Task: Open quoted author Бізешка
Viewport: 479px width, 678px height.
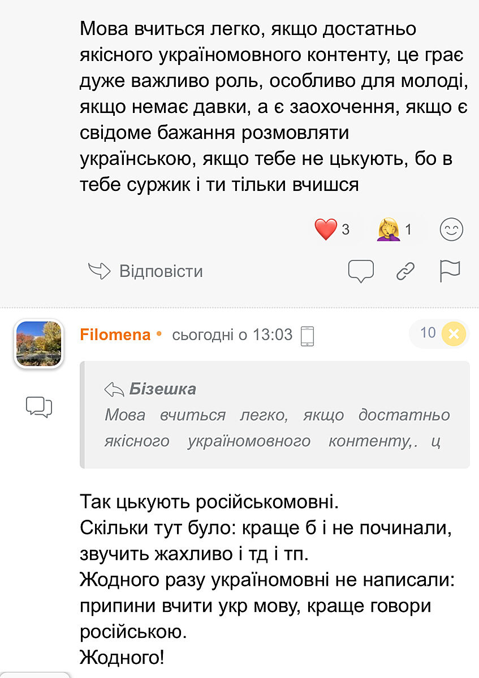Action: pos(163,389)
